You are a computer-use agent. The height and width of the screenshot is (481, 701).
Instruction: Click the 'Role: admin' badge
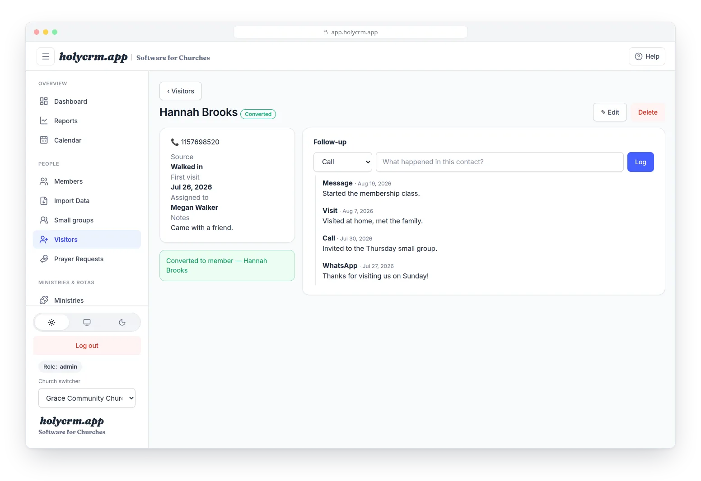pyautogui.click(x=60, y=367)
